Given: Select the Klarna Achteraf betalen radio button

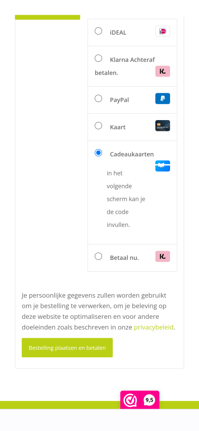Looking at the screenshot, I should pos(98,58).
